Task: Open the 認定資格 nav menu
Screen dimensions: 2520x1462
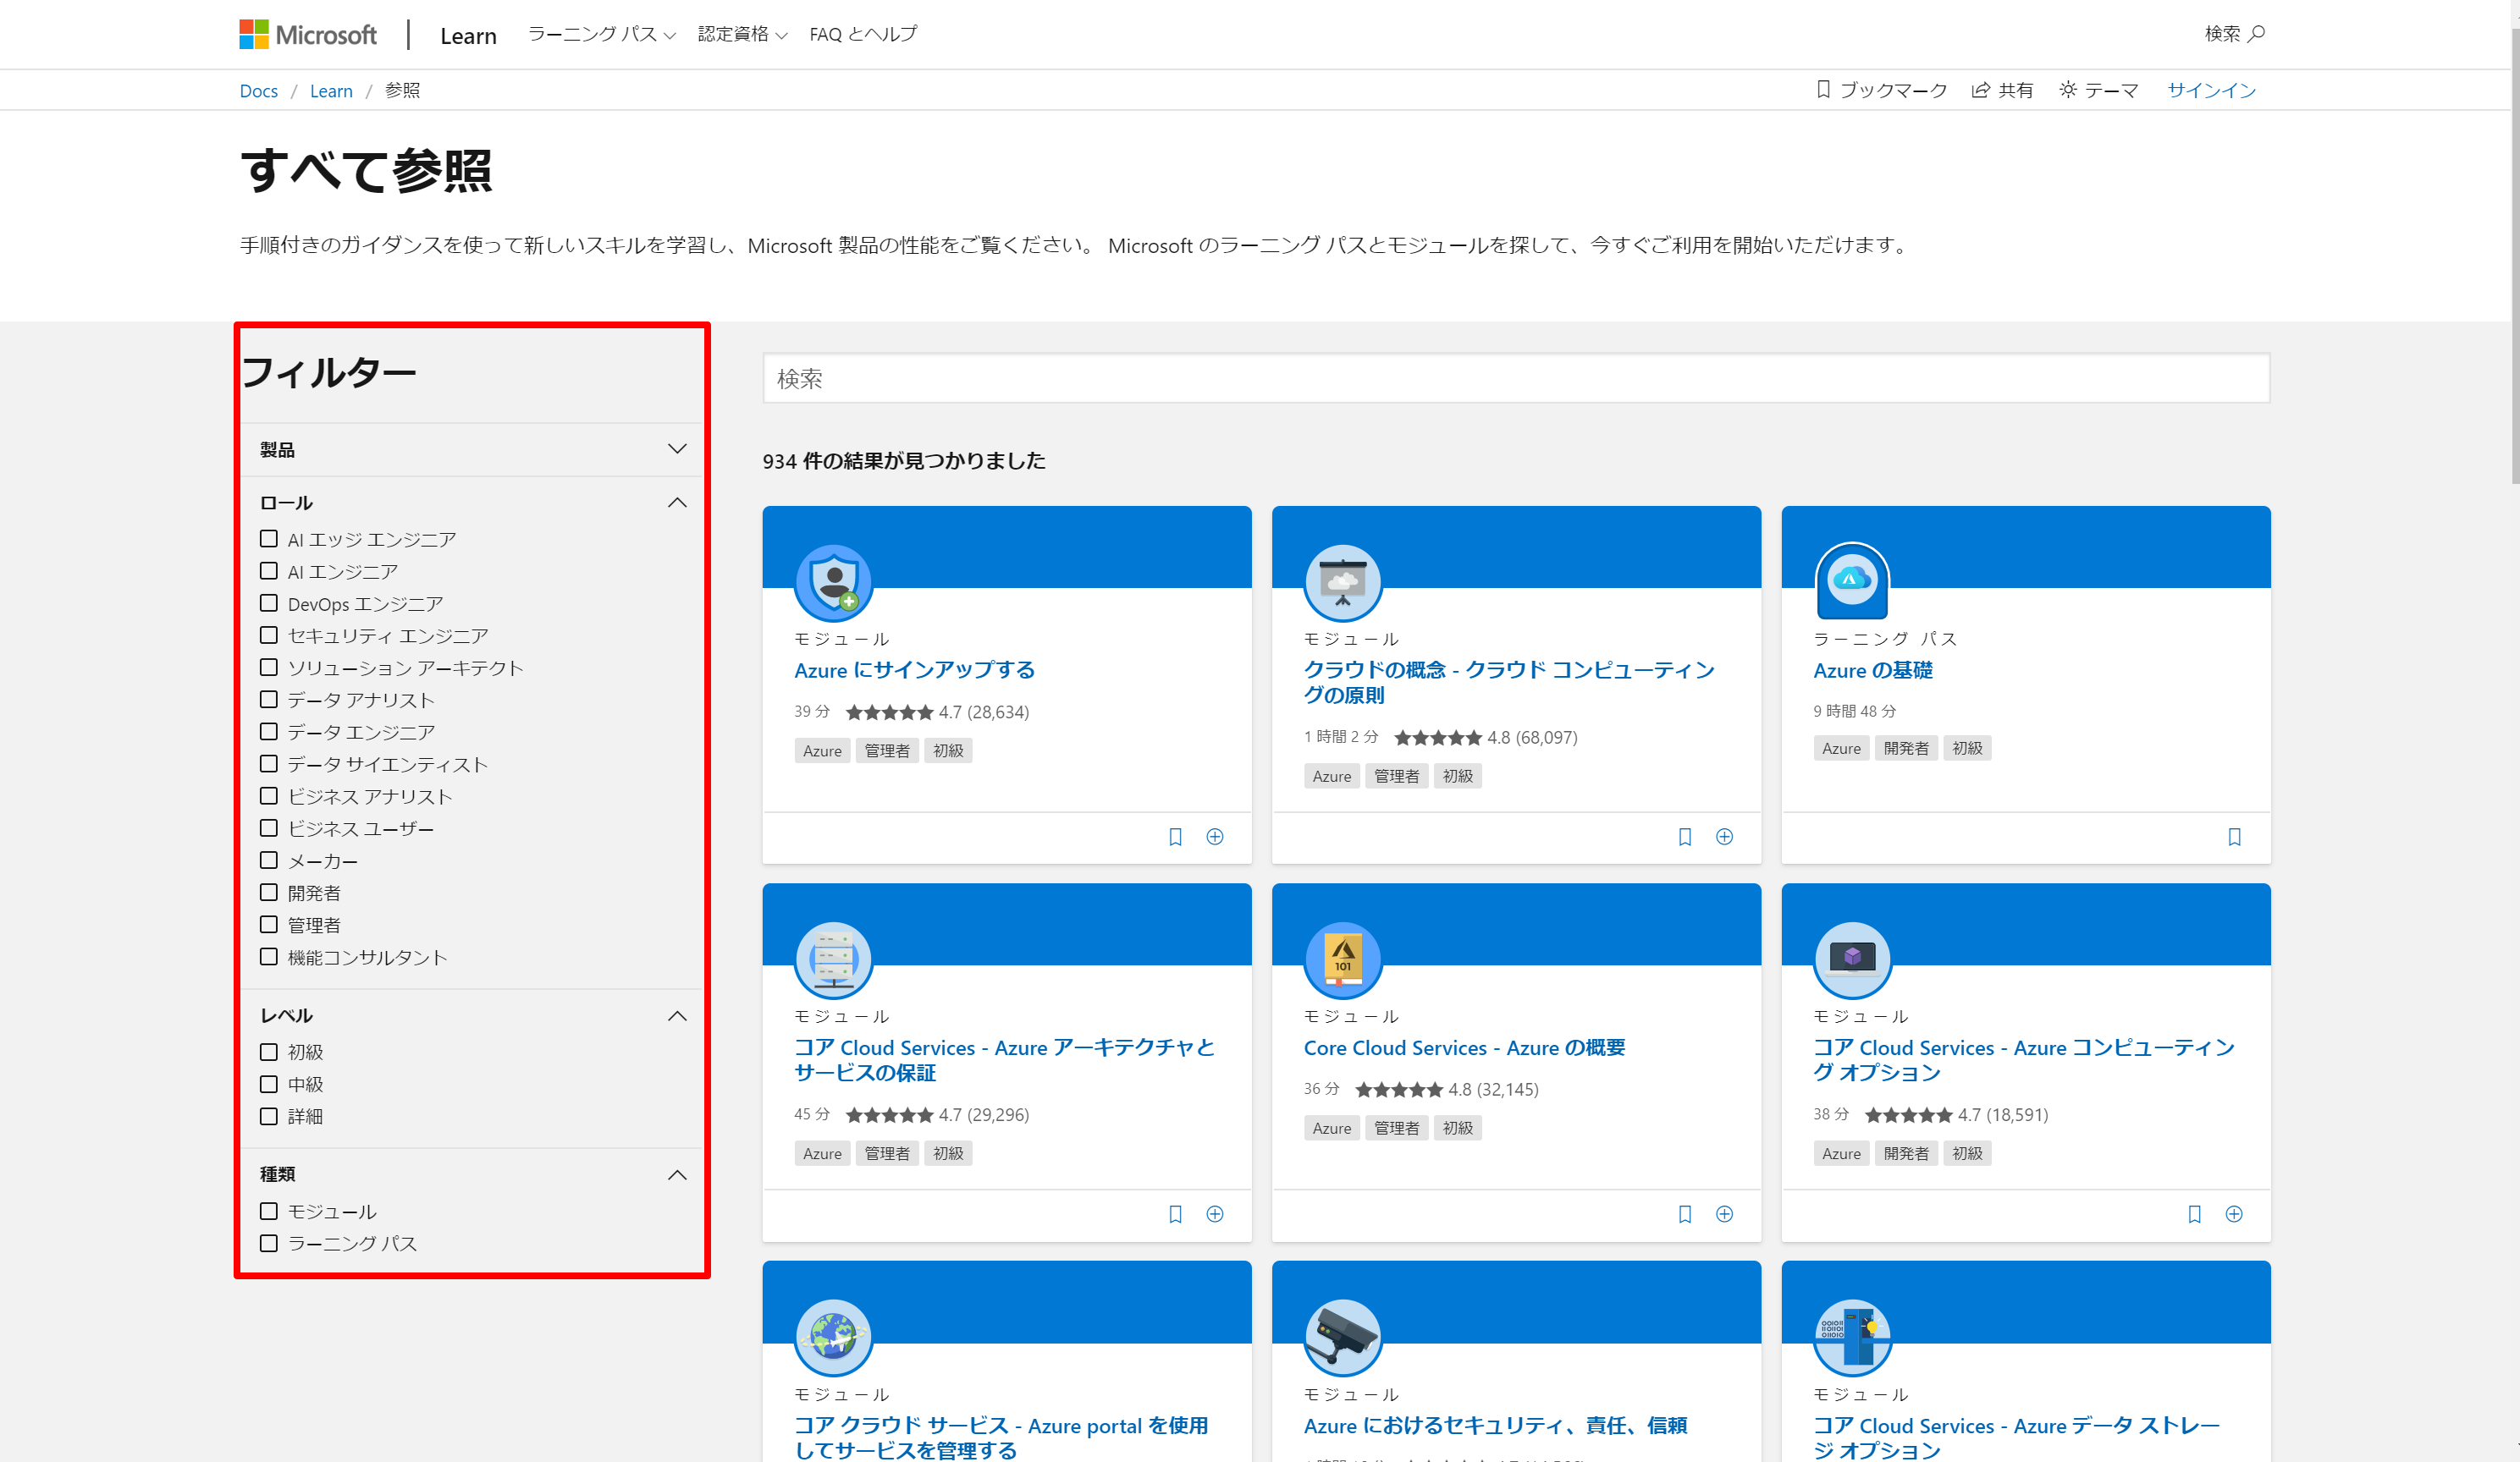Action: click(x=741, y=35)
